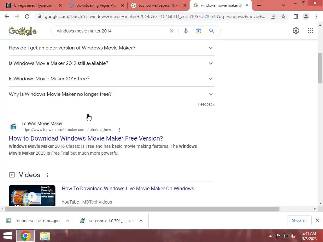Show hidden tray icons

tap(270, 236)
